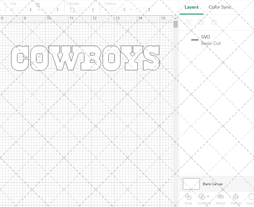Click the Blank Canvas label

(x=213, y=184)
